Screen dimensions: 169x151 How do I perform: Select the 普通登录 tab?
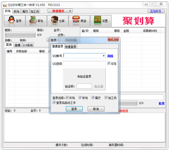(x=58, y=46)
